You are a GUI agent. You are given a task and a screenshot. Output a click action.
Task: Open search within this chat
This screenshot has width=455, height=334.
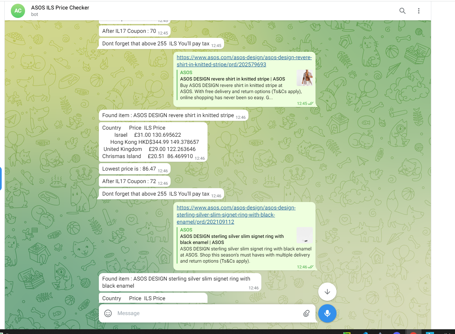403,10
